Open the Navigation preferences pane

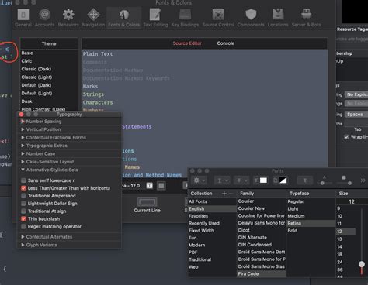pyautogui.click(x=93, y=17)
